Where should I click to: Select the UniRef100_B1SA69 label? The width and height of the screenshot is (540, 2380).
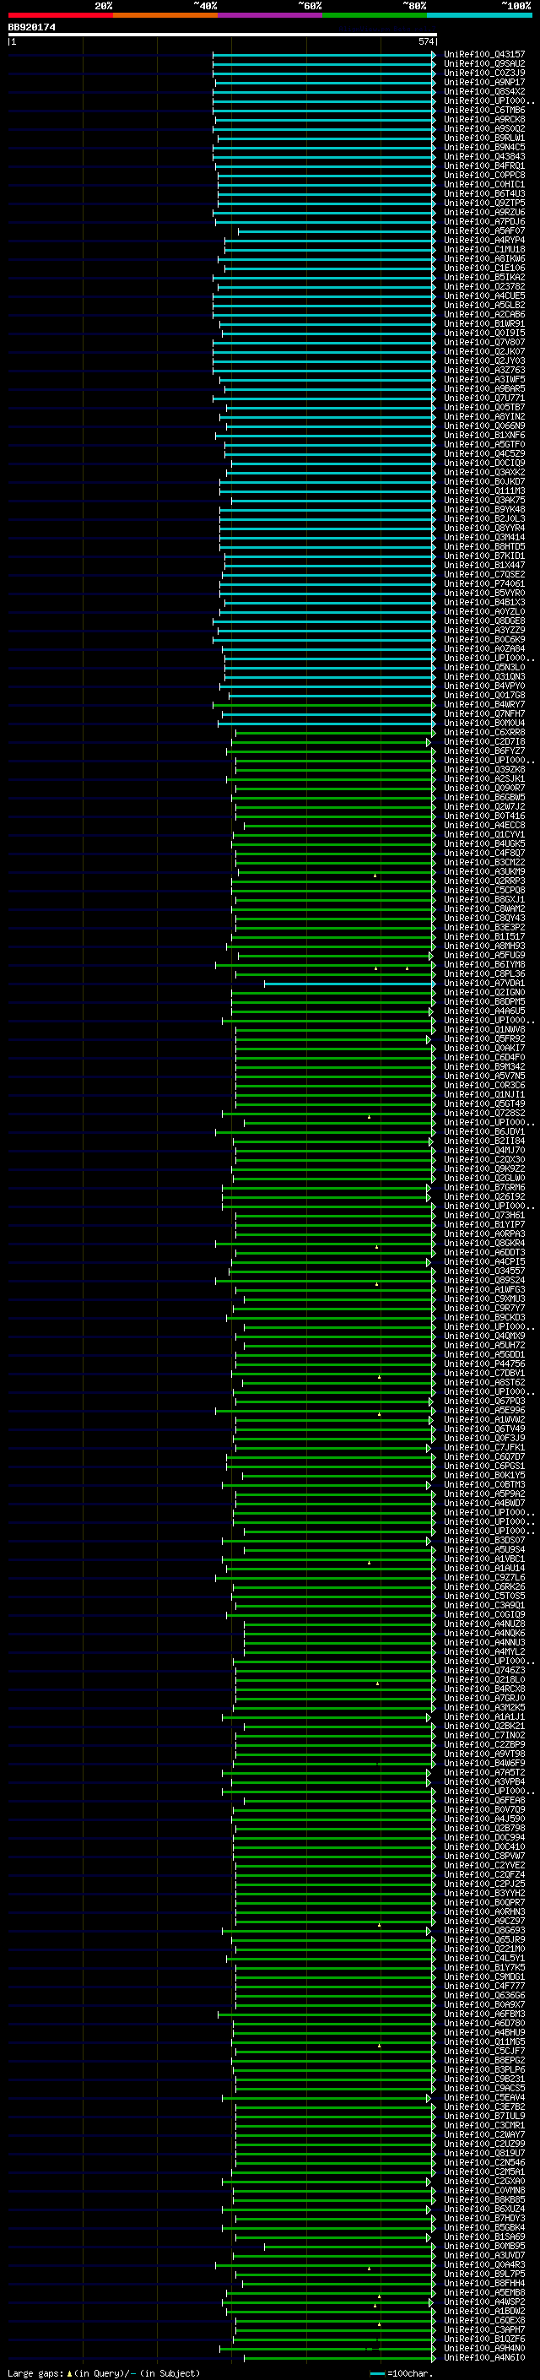pos(484,2236)
